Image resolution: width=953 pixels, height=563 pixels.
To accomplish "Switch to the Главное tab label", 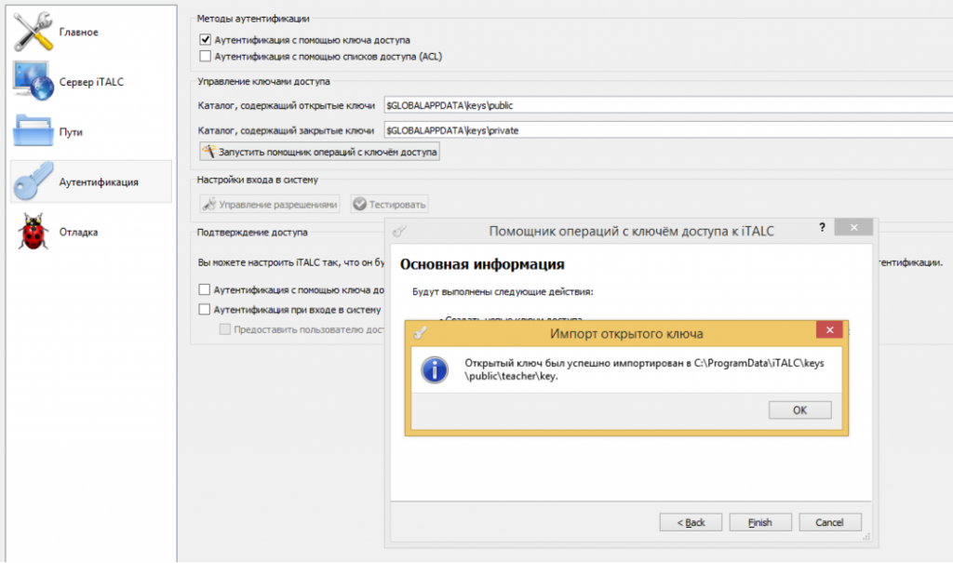I will [x=78, y=33].
